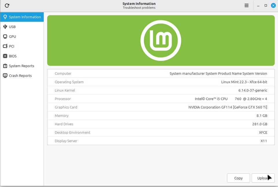
Task: Click the USB trident icon
Action: [x=5, y=27]
